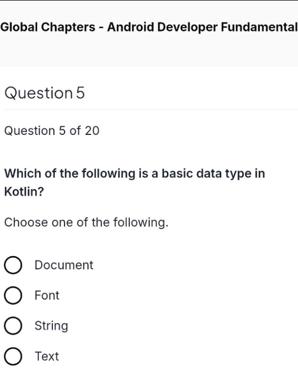
Task: Click the large "Question 5" heading
Action: 45,93
